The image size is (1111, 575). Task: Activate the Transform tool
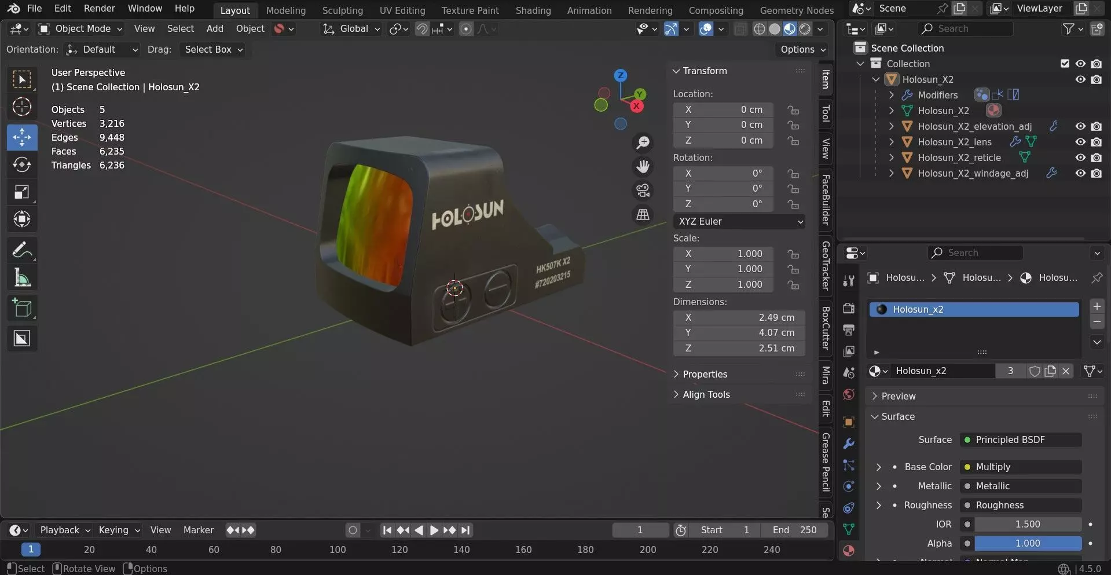coord(22,219)
